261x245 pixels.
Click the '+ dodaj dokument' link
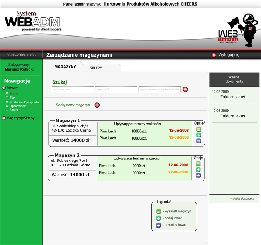click(242, 199)
